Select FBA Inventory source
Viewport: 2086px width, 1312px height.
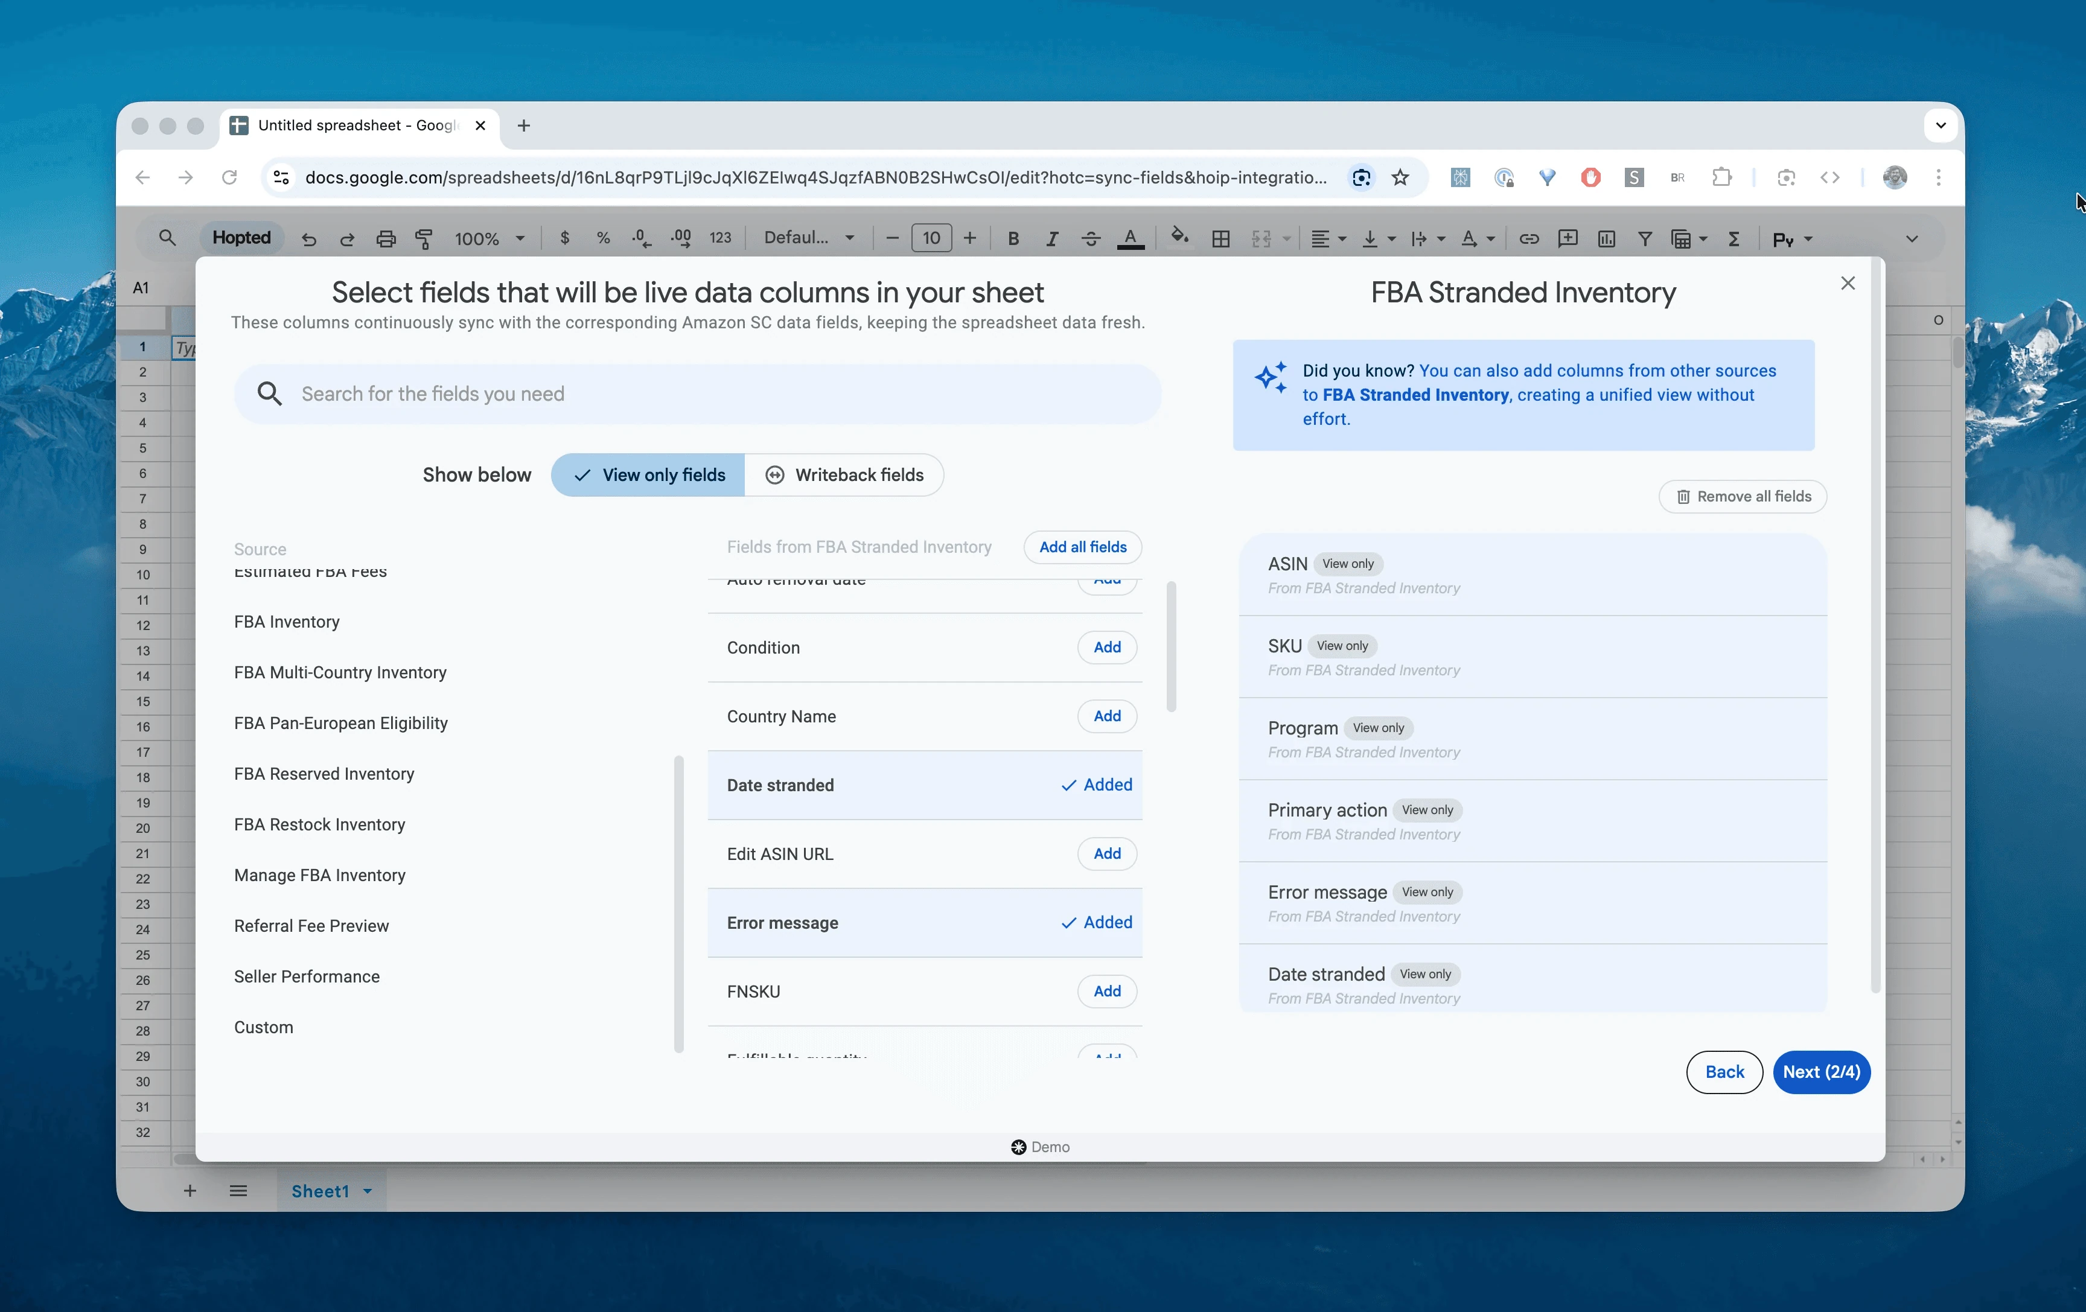coord(287,622)
